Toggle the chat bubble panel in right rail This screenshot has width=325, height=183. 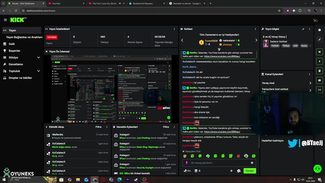tap(319, 80)
